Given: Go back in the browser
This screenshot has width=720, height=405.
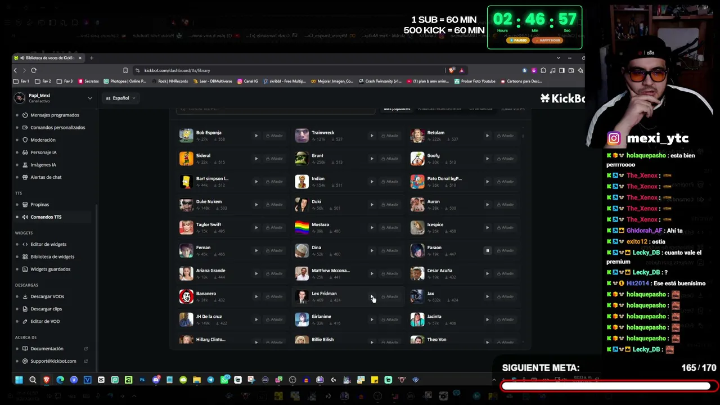Looking at the screenshot, I should pyautogui.click(x=16, y=70).
